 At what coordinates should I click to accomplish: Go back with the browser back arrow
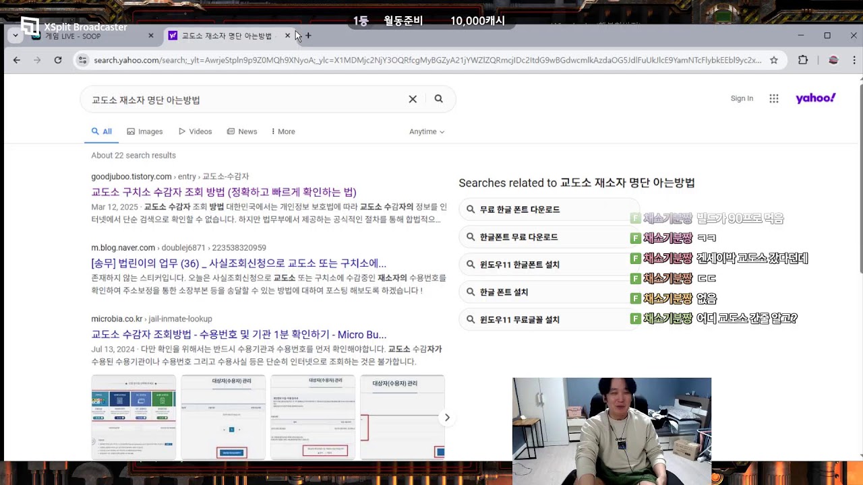click(x=17, y=60)
